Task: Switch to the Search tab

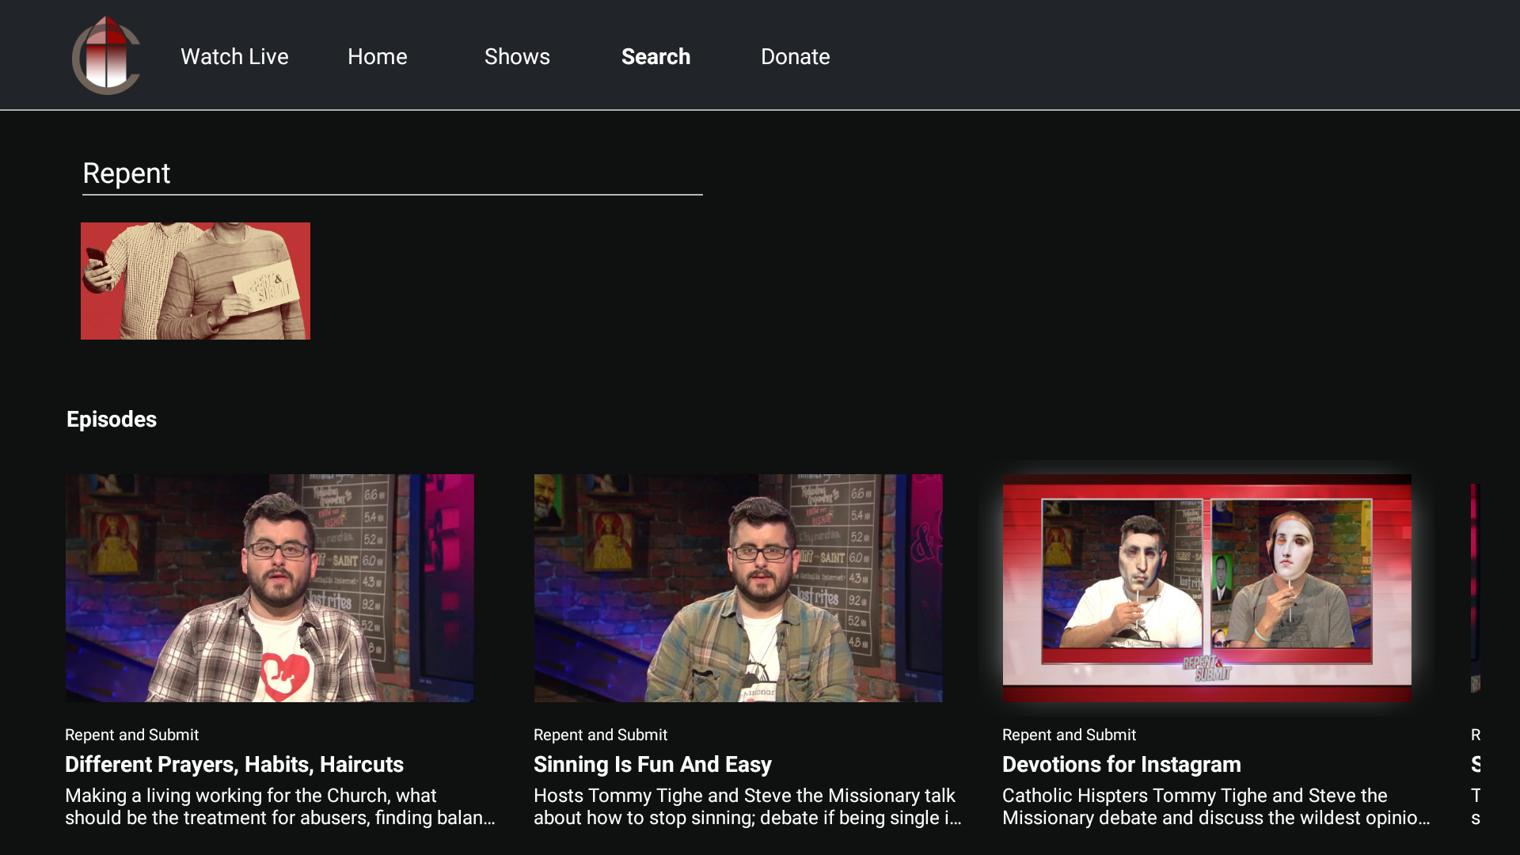Action: coord(655,56)
